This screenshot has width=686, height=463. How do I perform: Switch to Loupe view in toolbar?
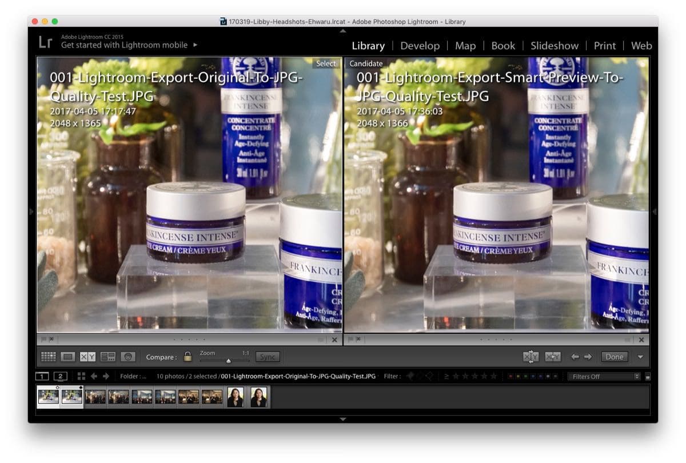tap(68, 357)
